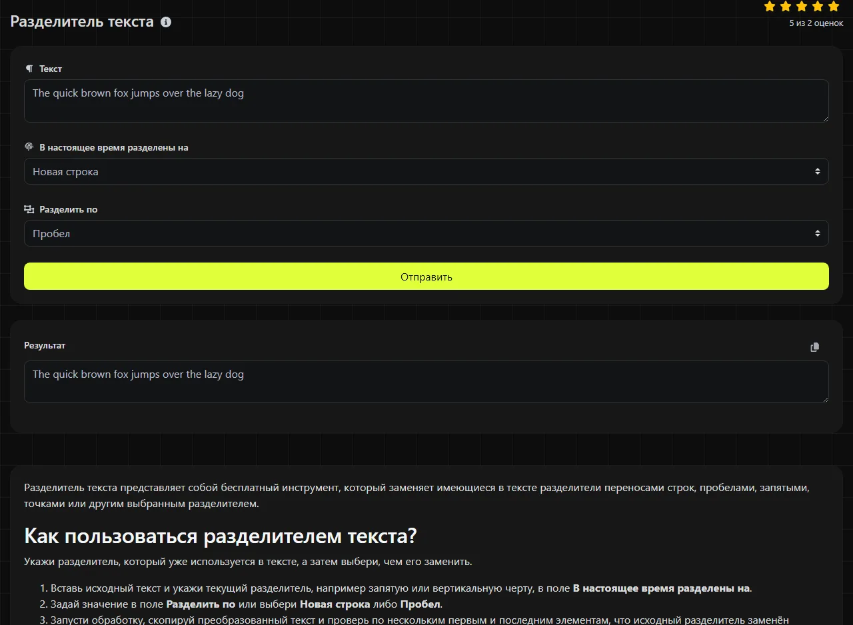Click the line Укажи разделитель, который уже используется
This screenshot has height=625, width=853.
[248, 562]
